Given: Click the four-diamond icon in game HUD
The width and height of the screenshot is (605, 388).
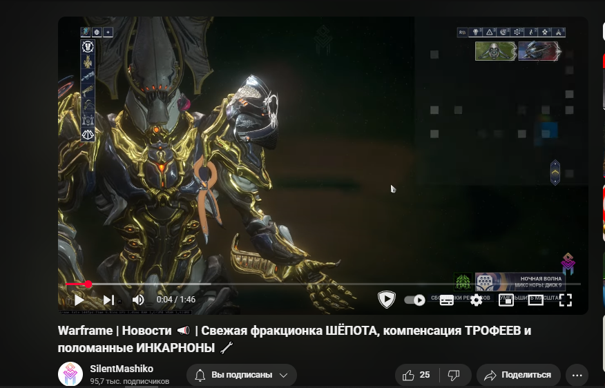Looking at the screenshot, I should [545, 32].
